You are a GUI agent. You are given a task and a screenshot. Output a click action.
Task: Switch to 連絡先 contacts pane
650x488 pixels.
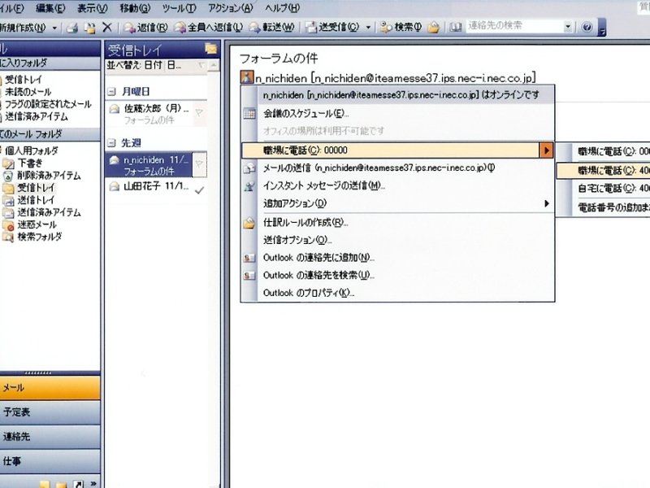pyautogui.click(x=50, y=437)
